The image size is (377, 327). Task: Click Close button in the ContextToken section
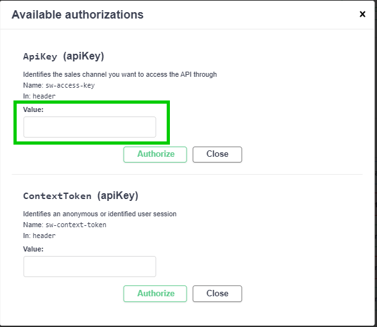click(x=217, y=294)
